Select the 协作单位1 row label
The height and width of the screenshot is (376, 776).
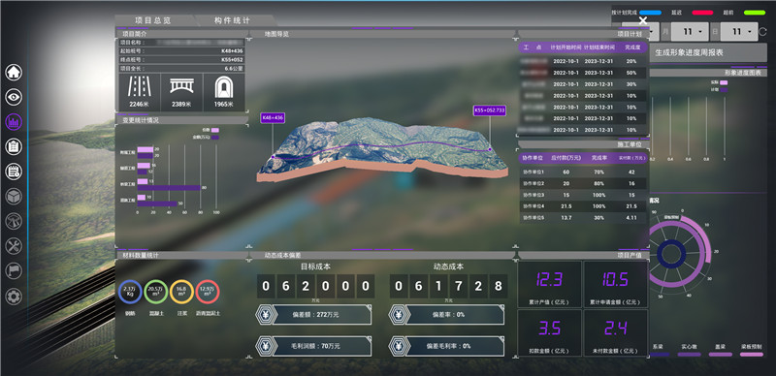(x=534, y=172)
